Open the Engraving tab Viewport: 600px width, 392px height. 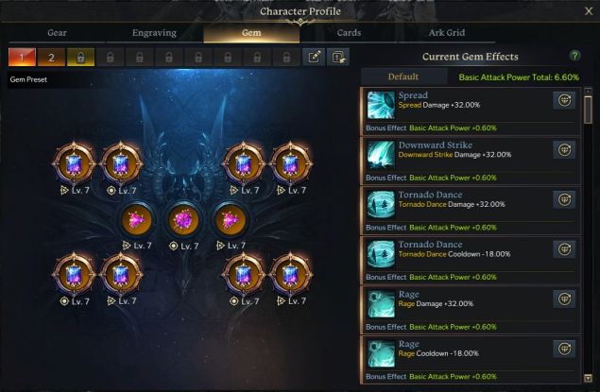tap(154, 33)
